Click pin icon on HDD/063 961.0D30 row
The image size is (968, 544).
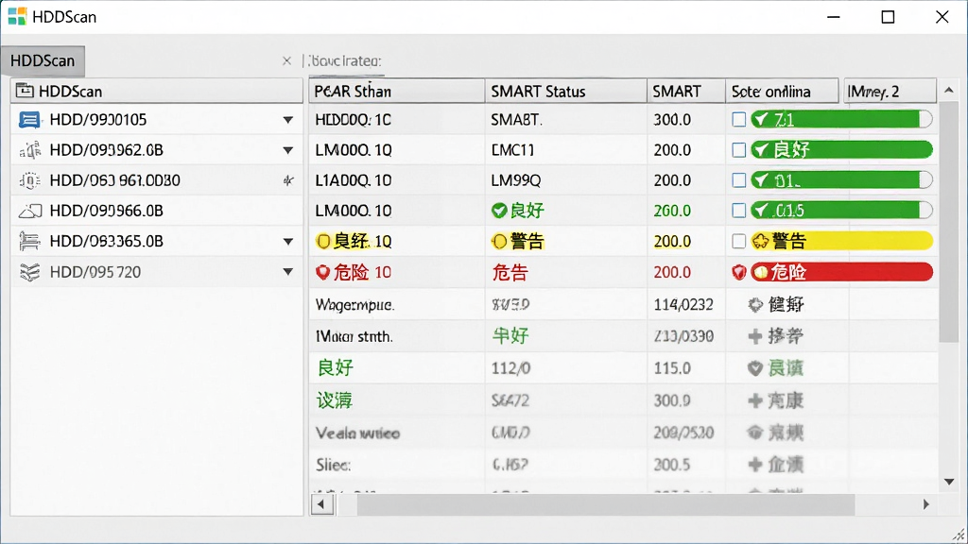[287, 180]
